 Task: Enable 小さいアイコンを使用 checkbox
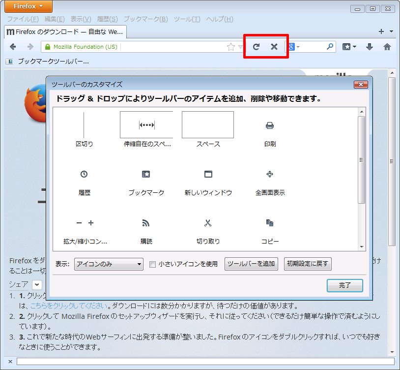click(152, 264)
